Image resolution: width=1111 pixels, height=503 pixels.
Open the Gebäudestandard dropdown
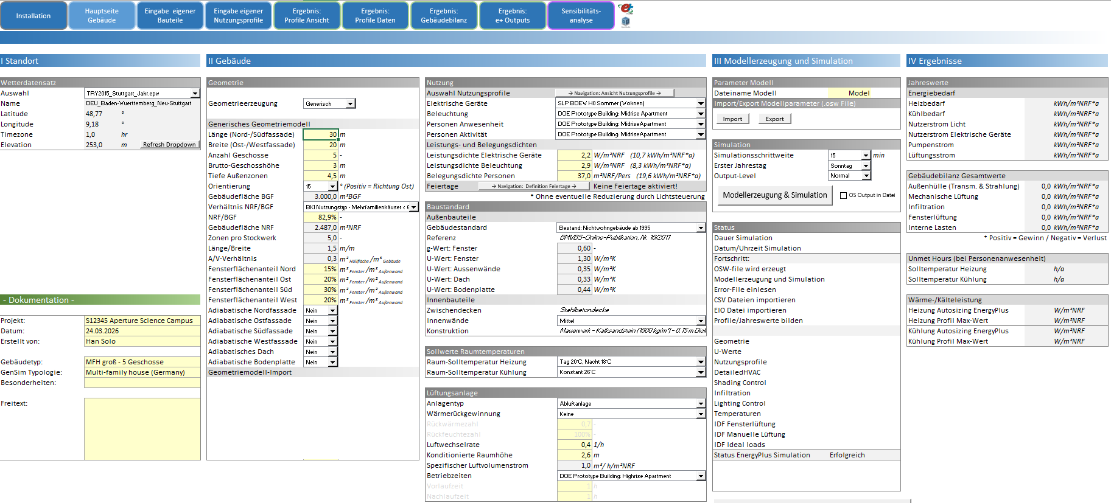point(701,227)
